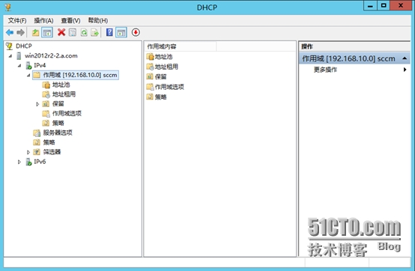Select 筛选器 in the tree

pyautogui.click(x=52, y=152)
